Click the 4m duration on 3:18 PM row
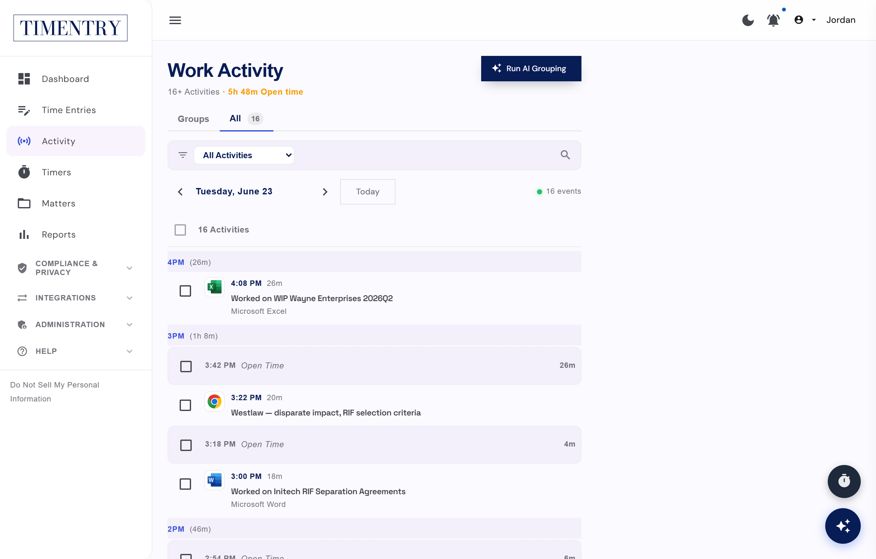The image size is (876, 559). click(x=569, y=444)
